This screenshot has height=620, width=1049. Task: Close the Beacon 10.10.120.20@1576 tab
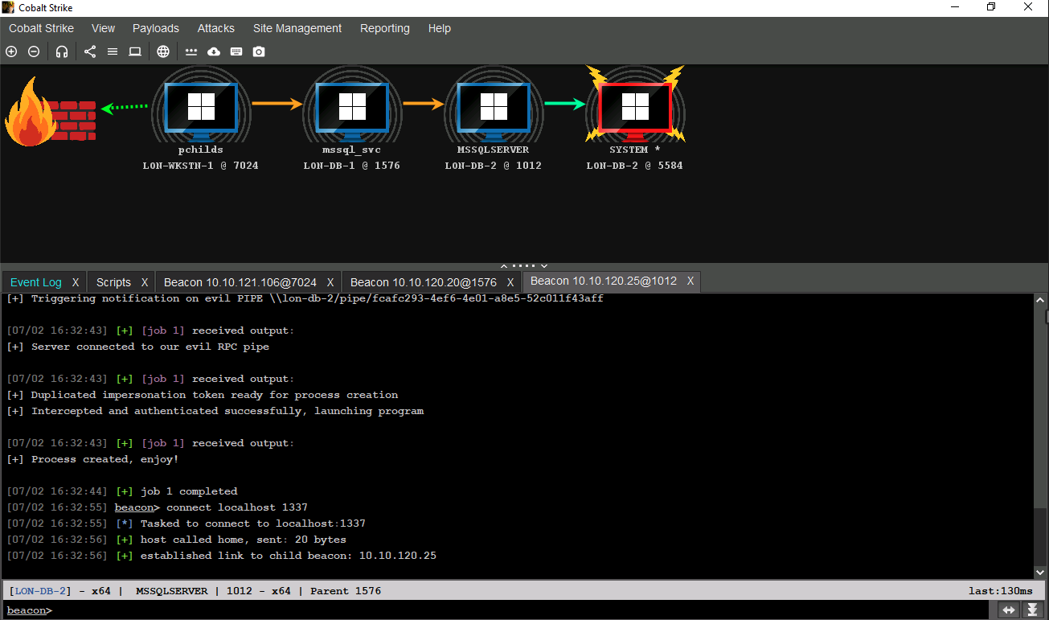pos(510,282)
